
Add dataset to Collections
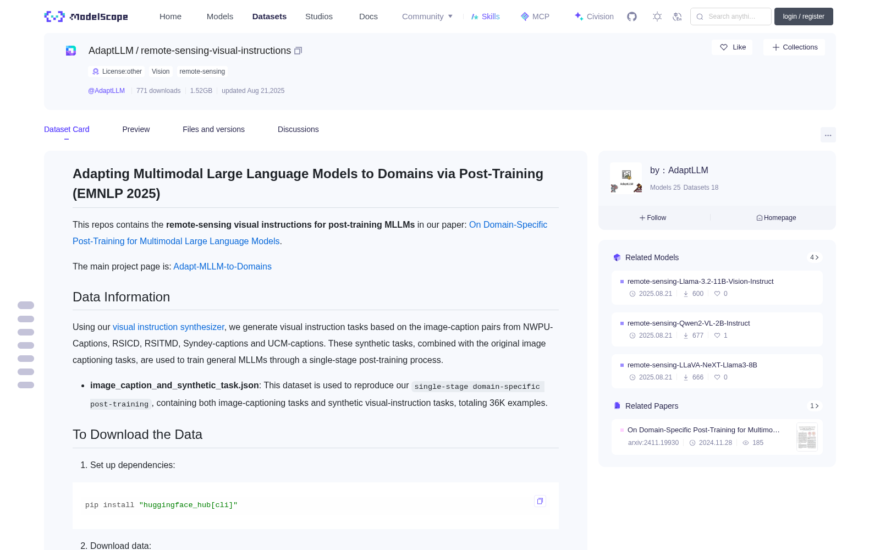pos(794,47)
